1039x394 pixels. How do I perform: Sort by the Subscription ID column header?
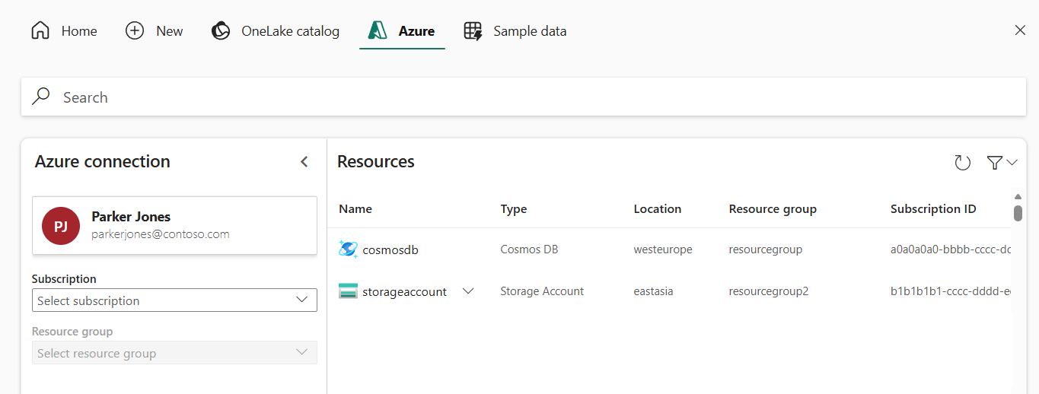[x=933, y=209]
